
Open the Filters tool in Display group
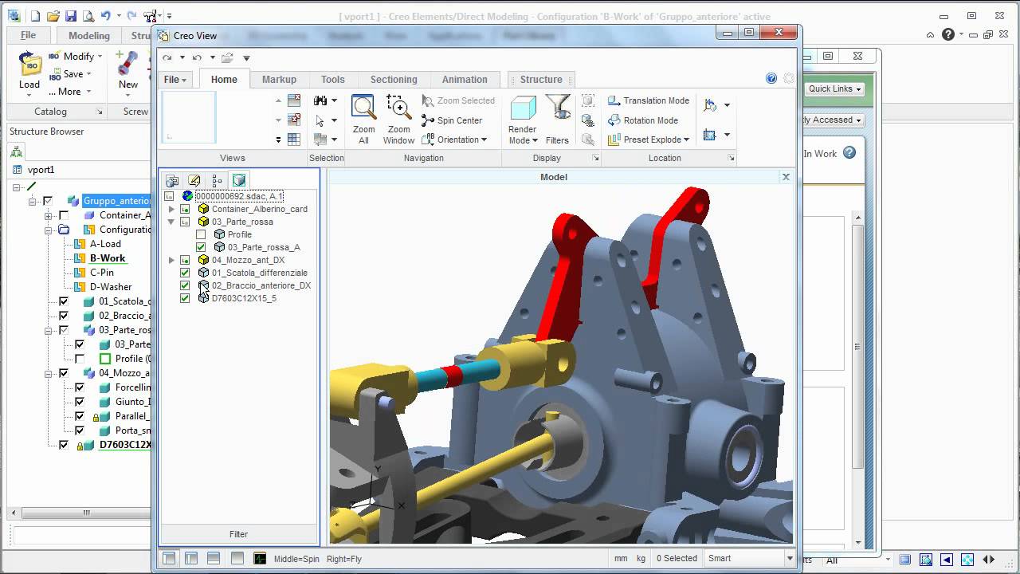click(x=557, y=118)
